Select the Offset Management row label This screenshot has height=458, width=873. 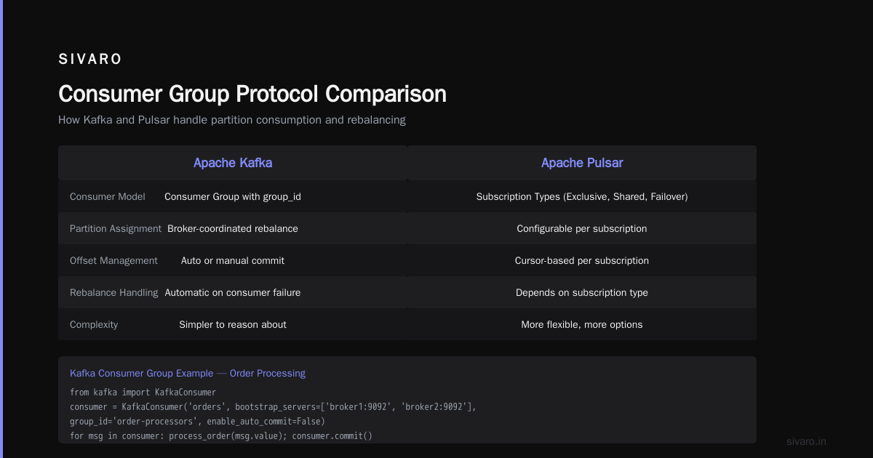pos(113,260)
